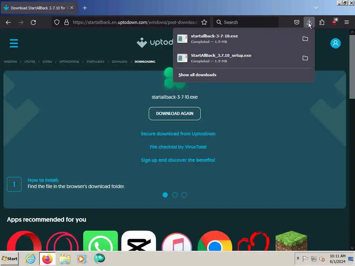Go to STARTALLBACK breadcrumb
Viewport: 355px width, 266px height.
click(x=95, y=62)
